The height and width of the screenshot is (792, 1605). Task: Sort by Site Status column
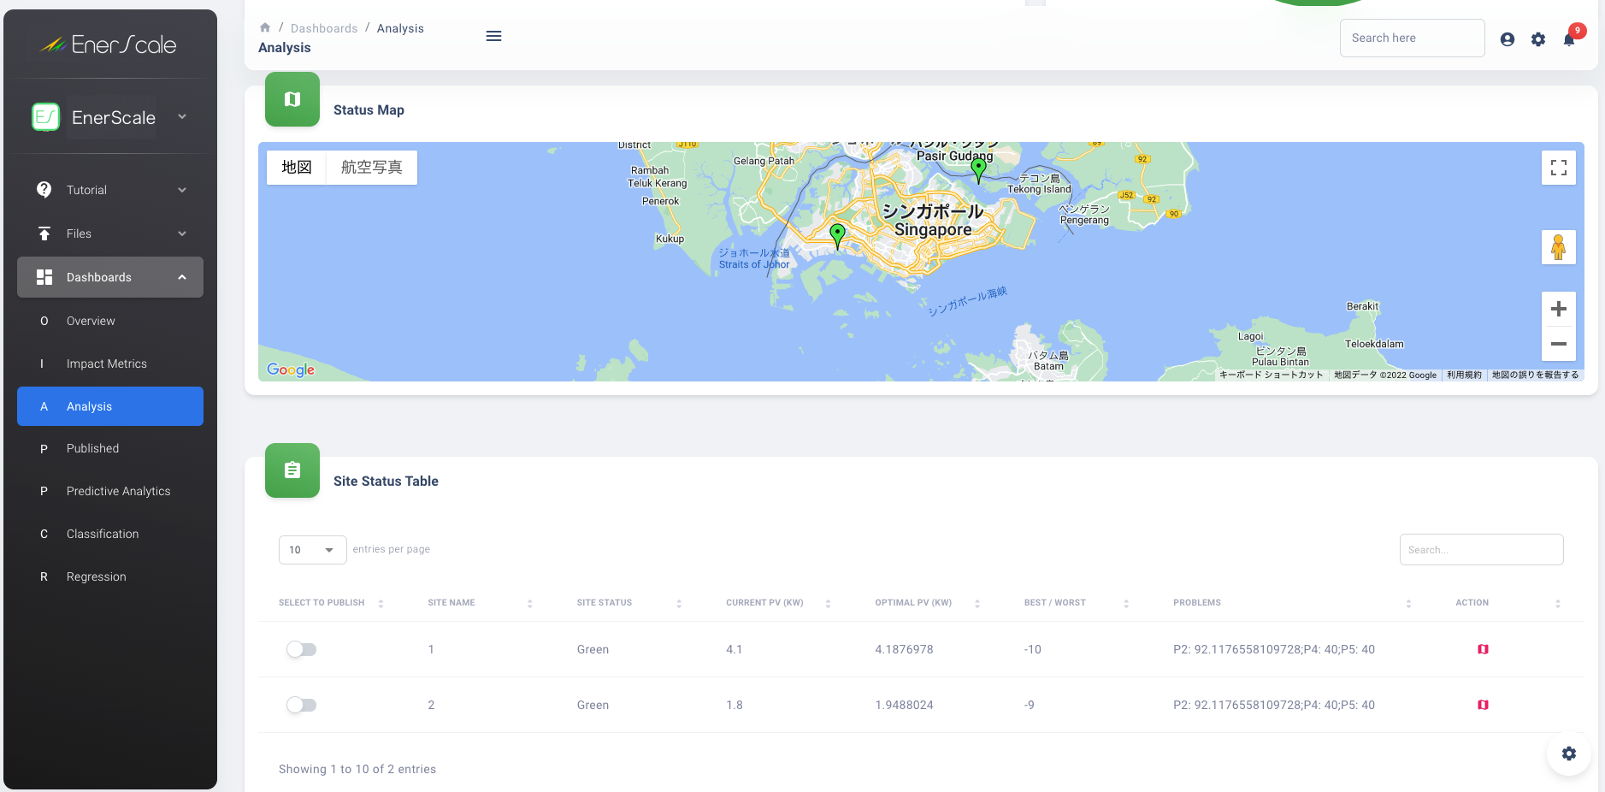point(679,603)
